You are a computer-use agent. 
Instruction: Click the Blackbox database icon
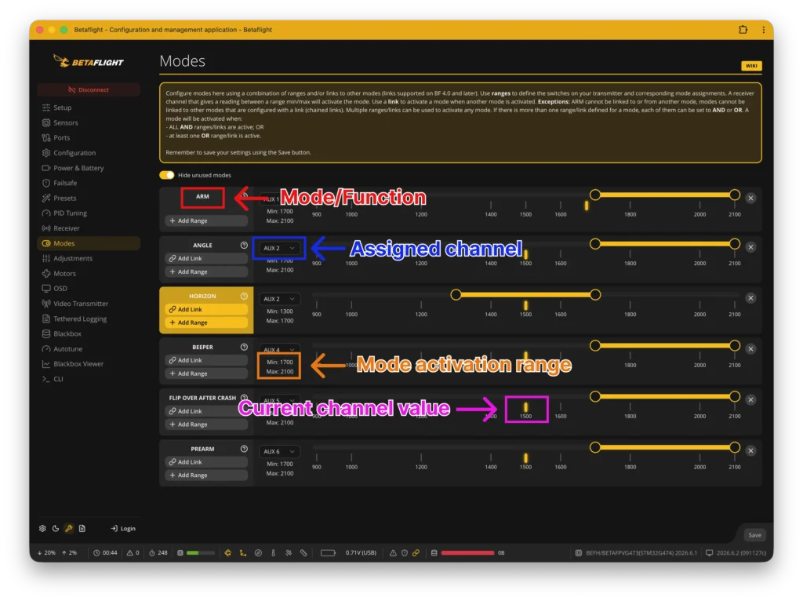coord(46,334)
